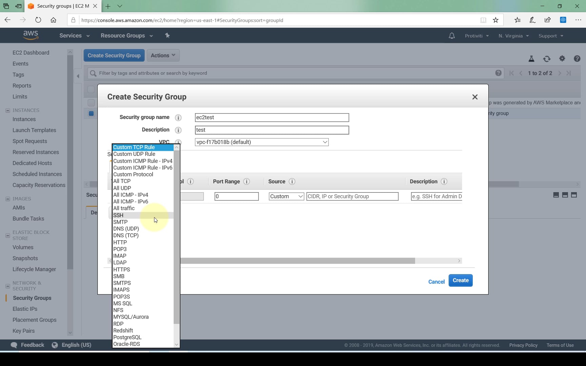The width and height of the screenshot is (586, 366).
Task: Click the Create Security Group button
Action: pos(114,55)
